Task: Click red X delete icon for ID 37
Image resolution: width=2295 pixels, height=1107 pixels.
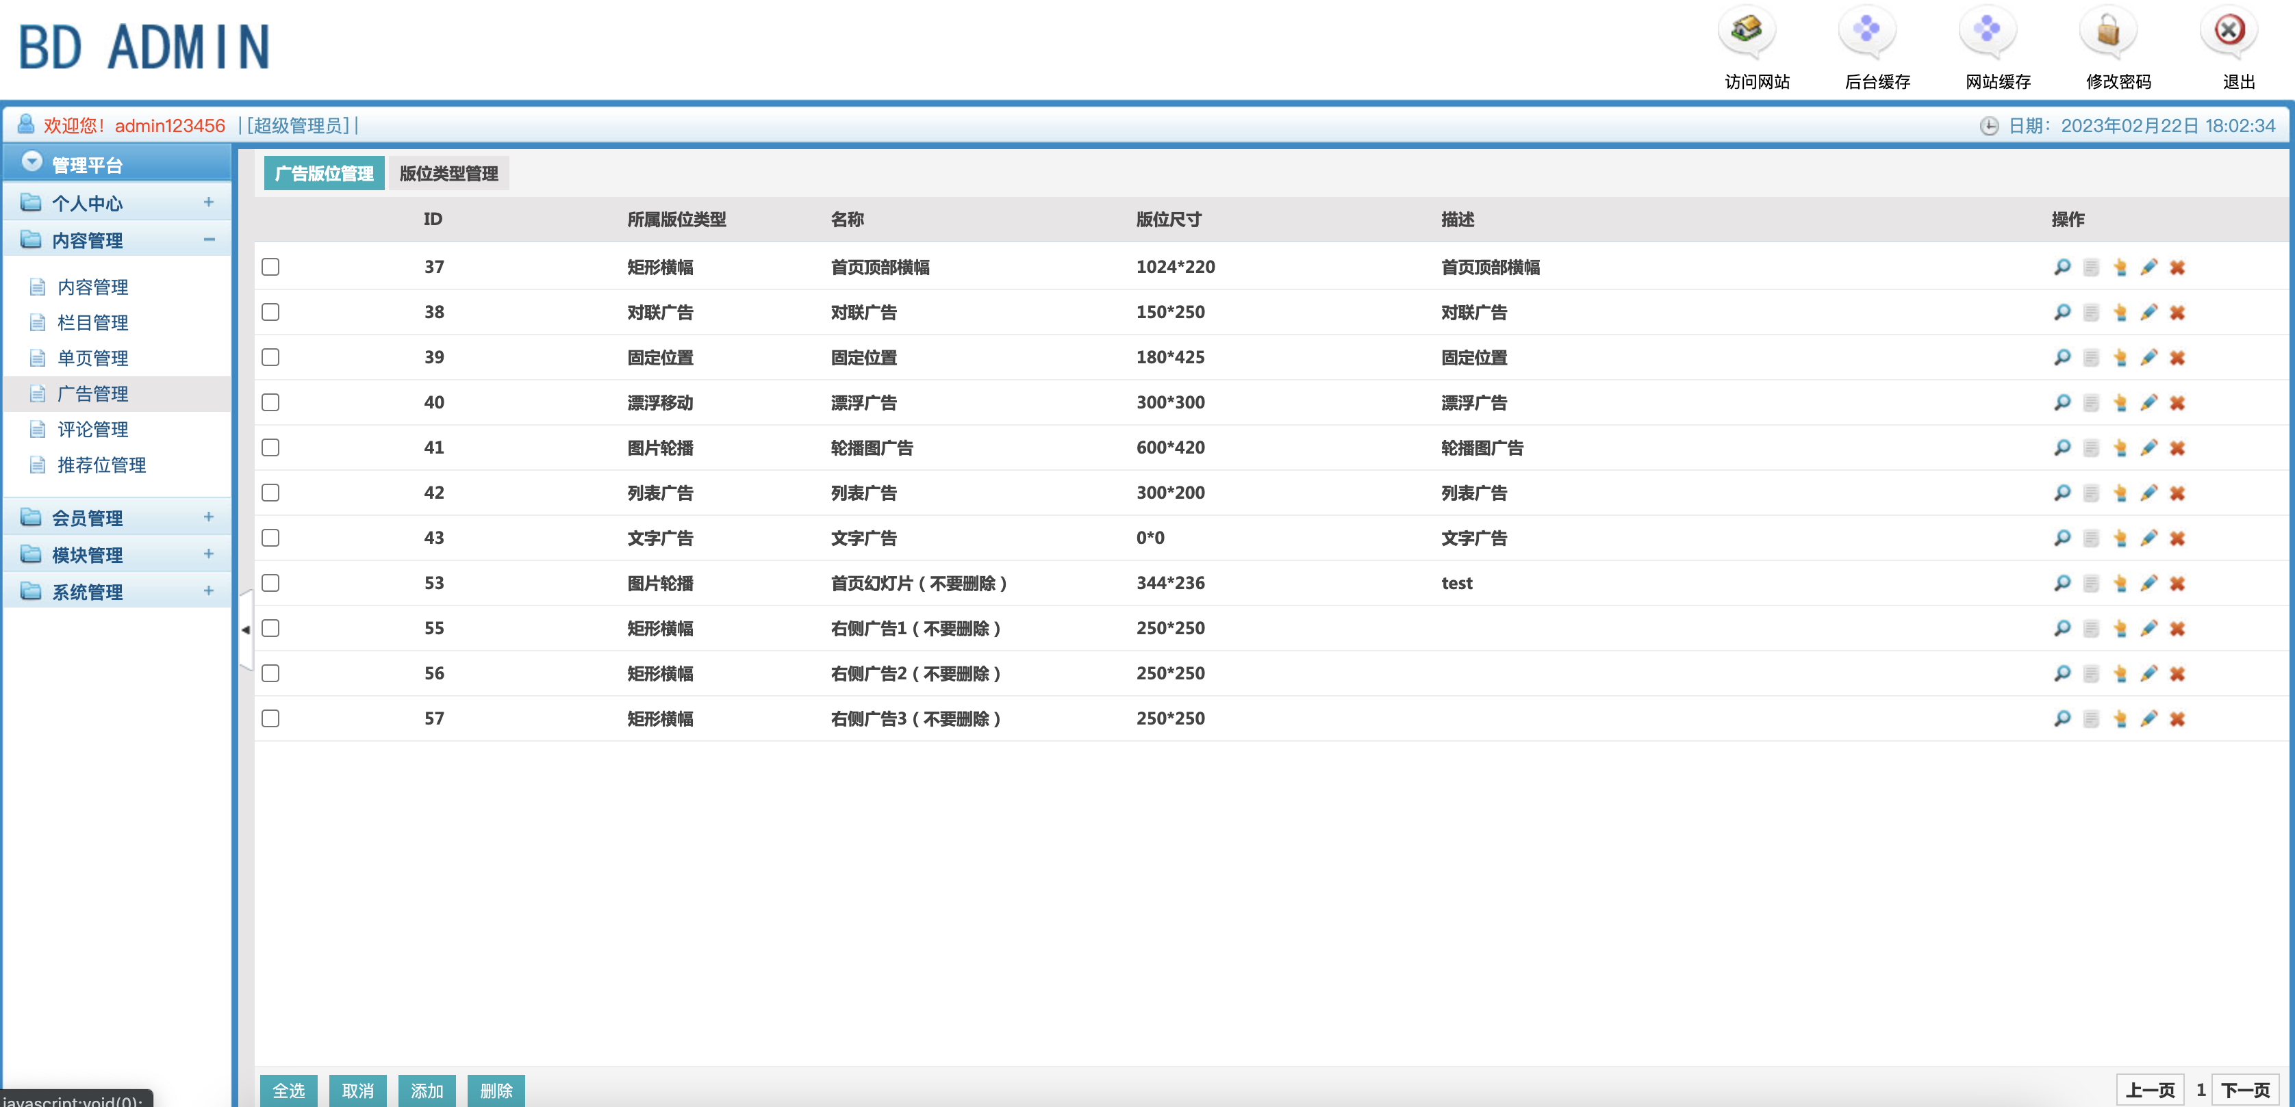Action: (x=2177, y=268)
